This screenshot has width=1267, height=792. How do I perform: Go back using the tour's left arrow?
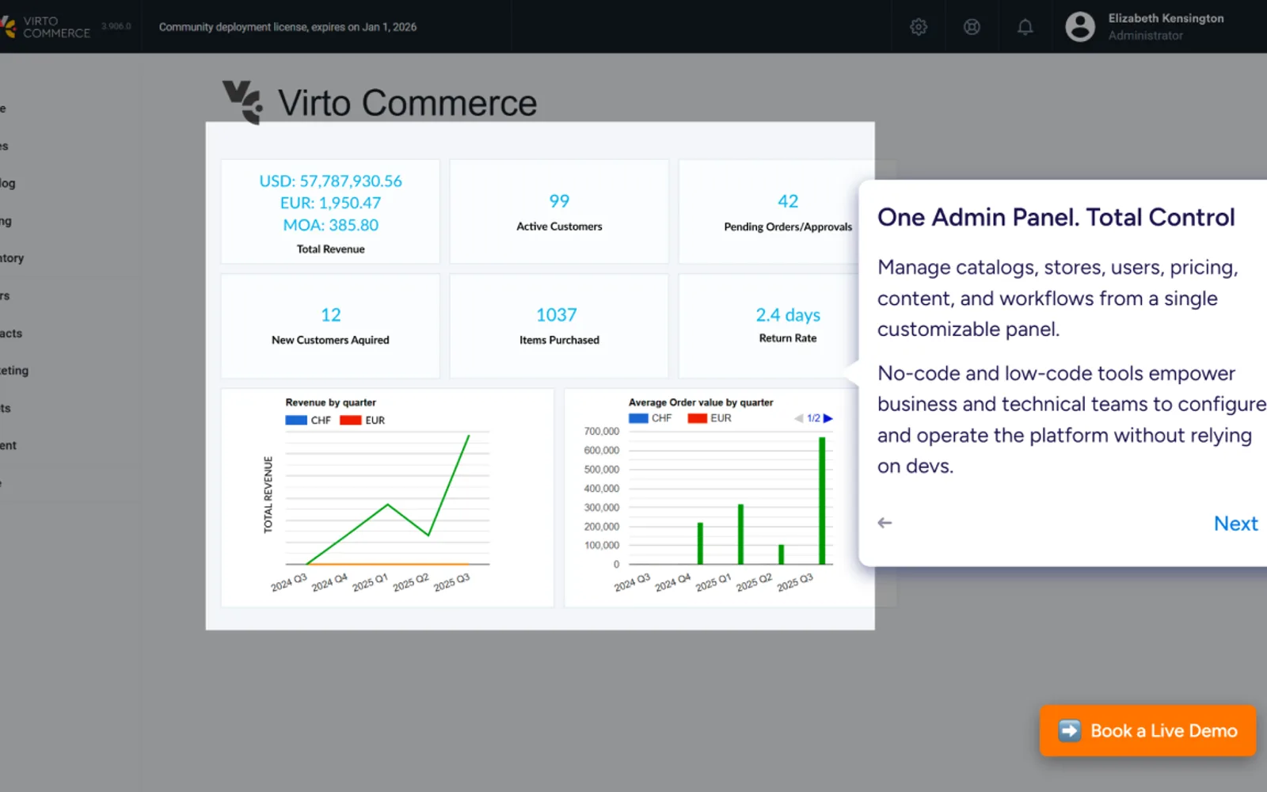click(x=885, y=523)
